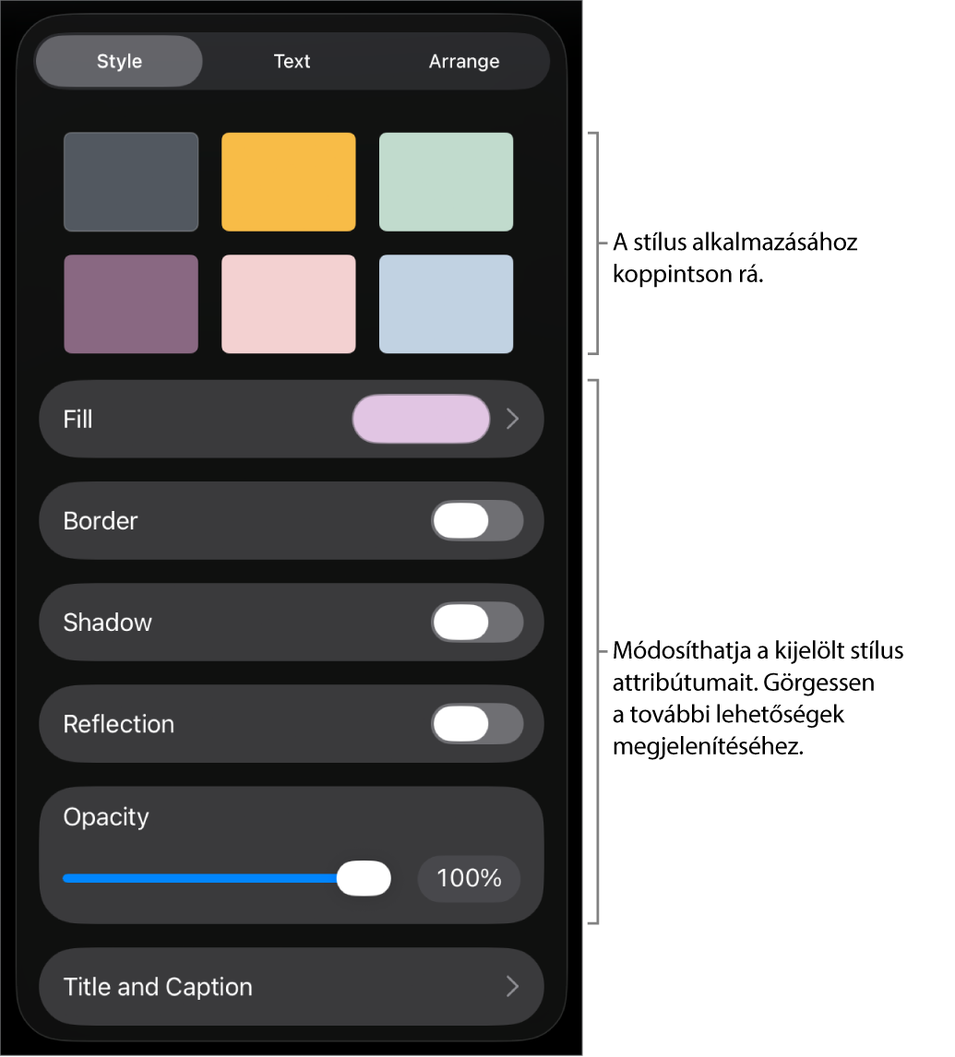Switch to the Text tab
This screenshot has height=1057, width=955.
tap(292, 62)
